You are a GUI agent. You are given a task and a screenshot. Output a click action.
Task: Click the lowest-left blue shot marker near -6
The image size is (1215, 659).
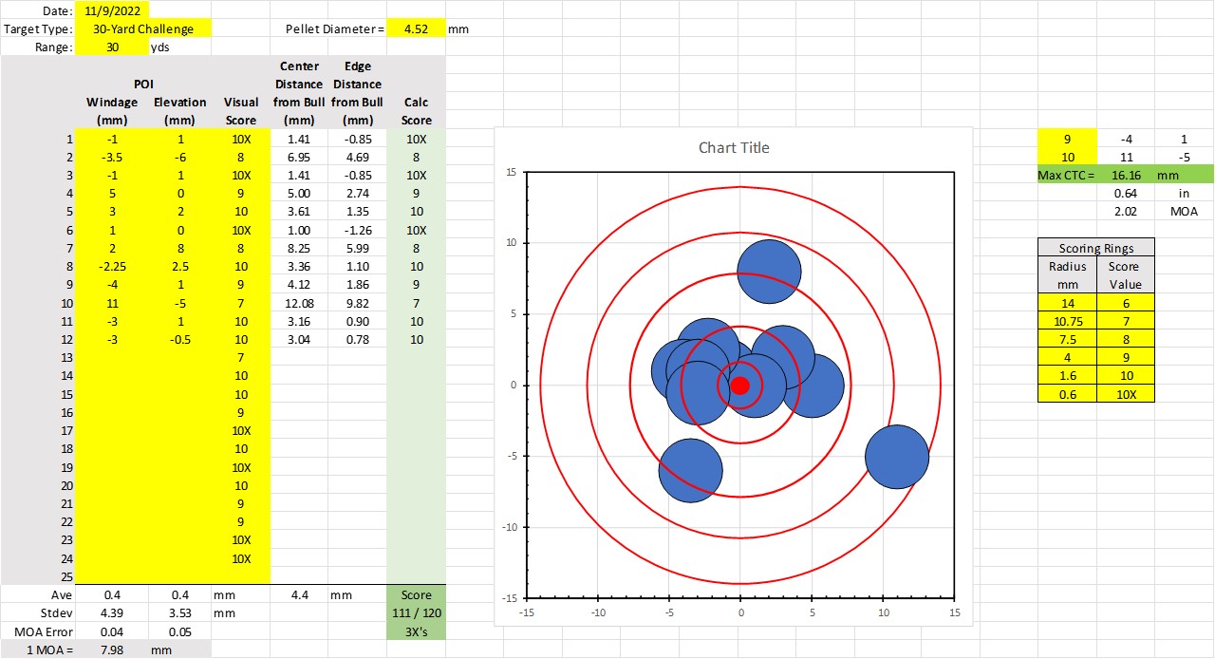point(690,470)
